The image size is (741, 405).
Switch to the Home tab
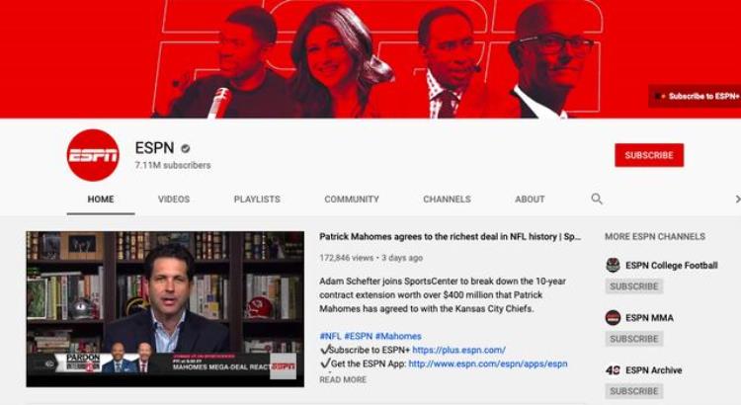[101, 199]
